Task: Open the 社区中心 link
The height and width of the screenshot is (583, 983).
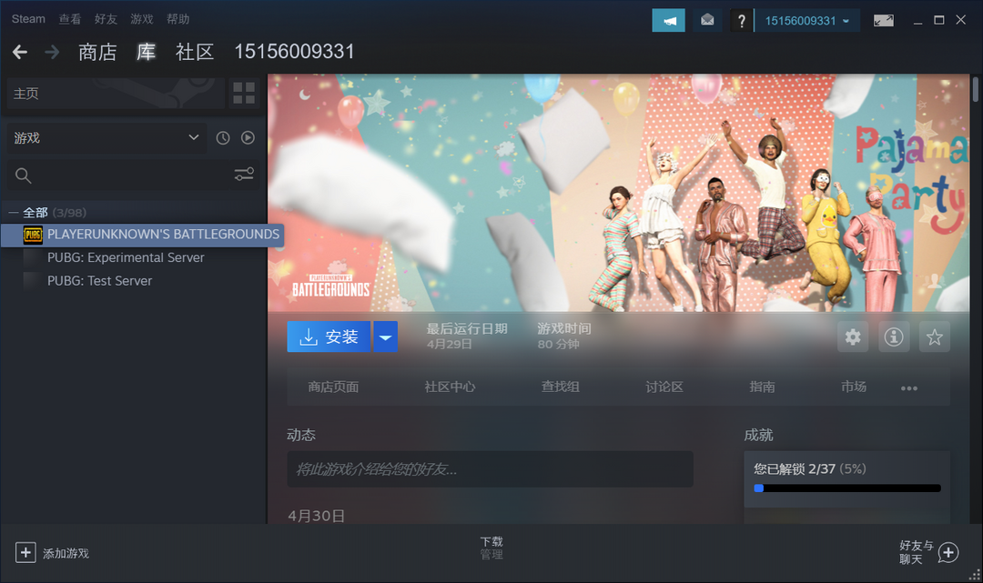Action: pos(450,387)
